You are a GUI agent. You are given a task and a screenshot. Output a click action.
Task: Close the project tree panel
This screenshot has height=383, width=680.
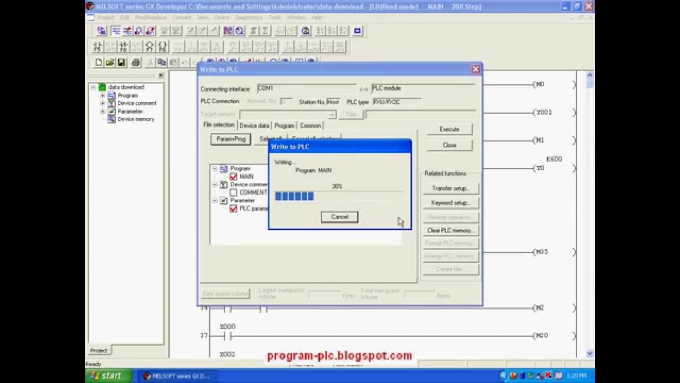161,76
